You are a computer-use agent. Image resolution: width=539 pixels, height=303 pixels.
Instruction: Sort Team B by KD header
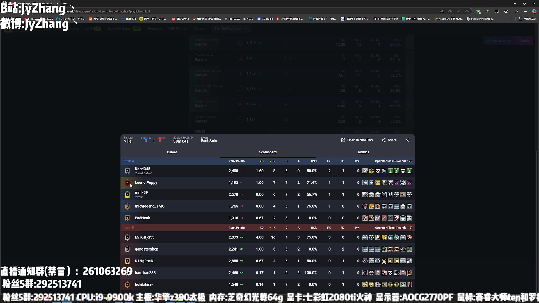(x=261, y=228)
